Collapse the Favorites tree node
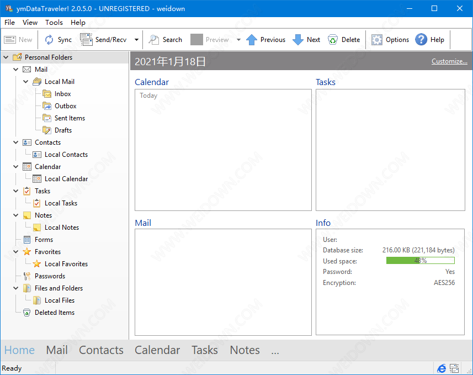Image resolution: width=473 pixels, height=375 pixels. point(16,251)
